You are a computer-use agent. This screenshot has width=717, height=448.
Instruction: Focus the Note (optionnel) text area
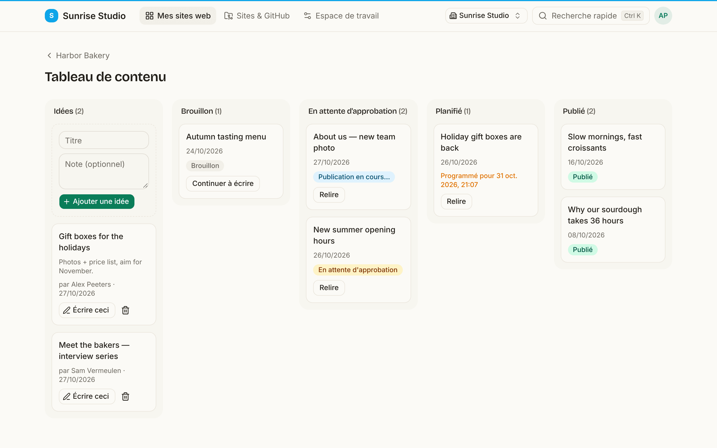104,171
